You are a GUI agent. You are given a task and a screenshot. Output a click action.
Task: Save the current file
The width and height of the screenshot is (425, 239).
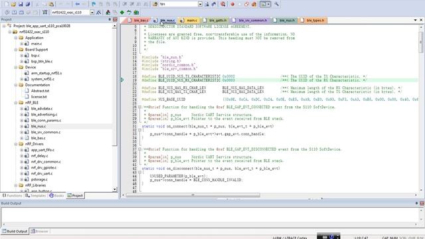tap(21, 4)
